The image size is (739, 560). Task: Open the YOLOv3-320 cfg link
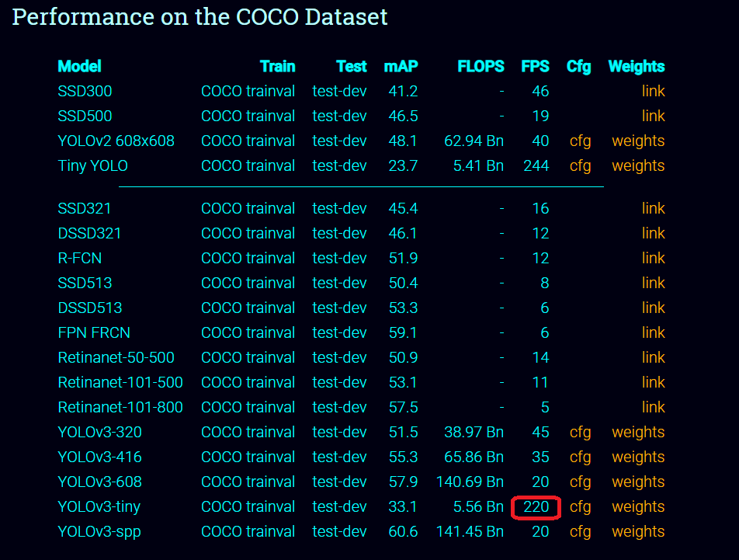(580, 433)
